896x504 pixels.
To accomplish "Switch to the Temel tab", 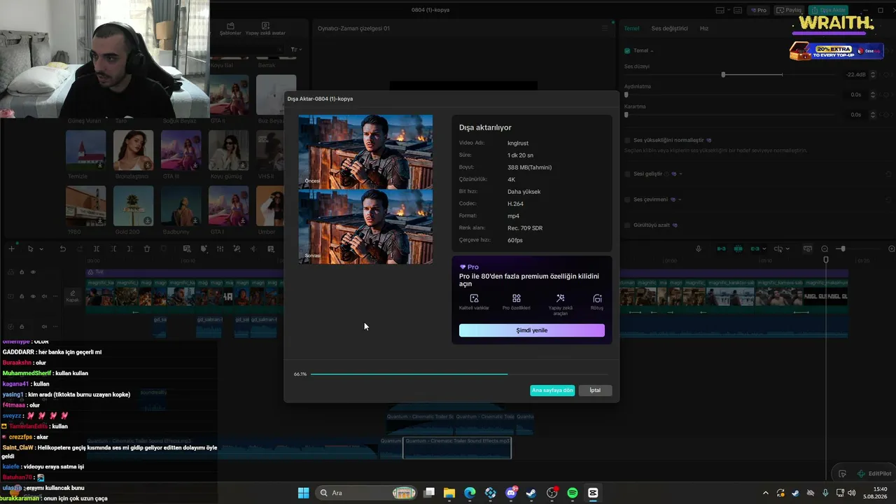I will pos(631,29).
